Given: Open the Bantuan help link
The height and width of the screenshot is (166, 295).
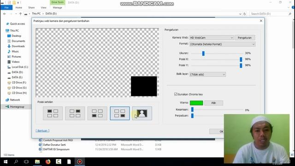Looking at the screenshot, I should [x=42, y=130].
